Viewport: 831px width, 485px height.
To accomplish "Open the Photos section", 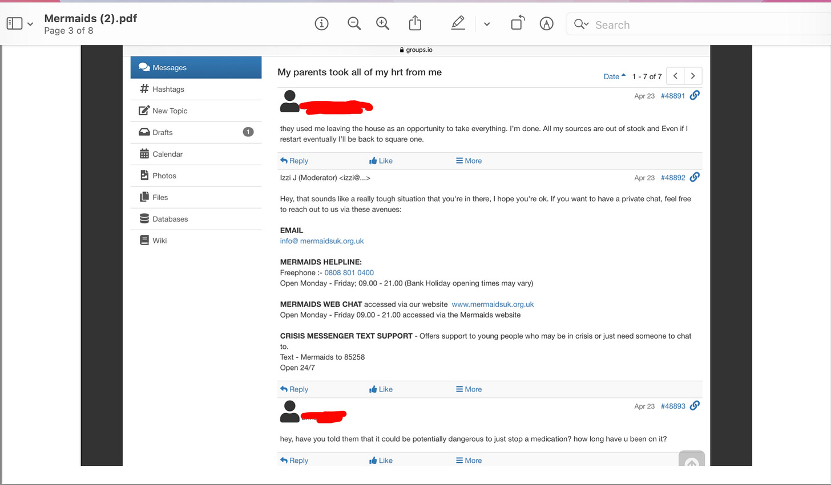I will [196, 176].
